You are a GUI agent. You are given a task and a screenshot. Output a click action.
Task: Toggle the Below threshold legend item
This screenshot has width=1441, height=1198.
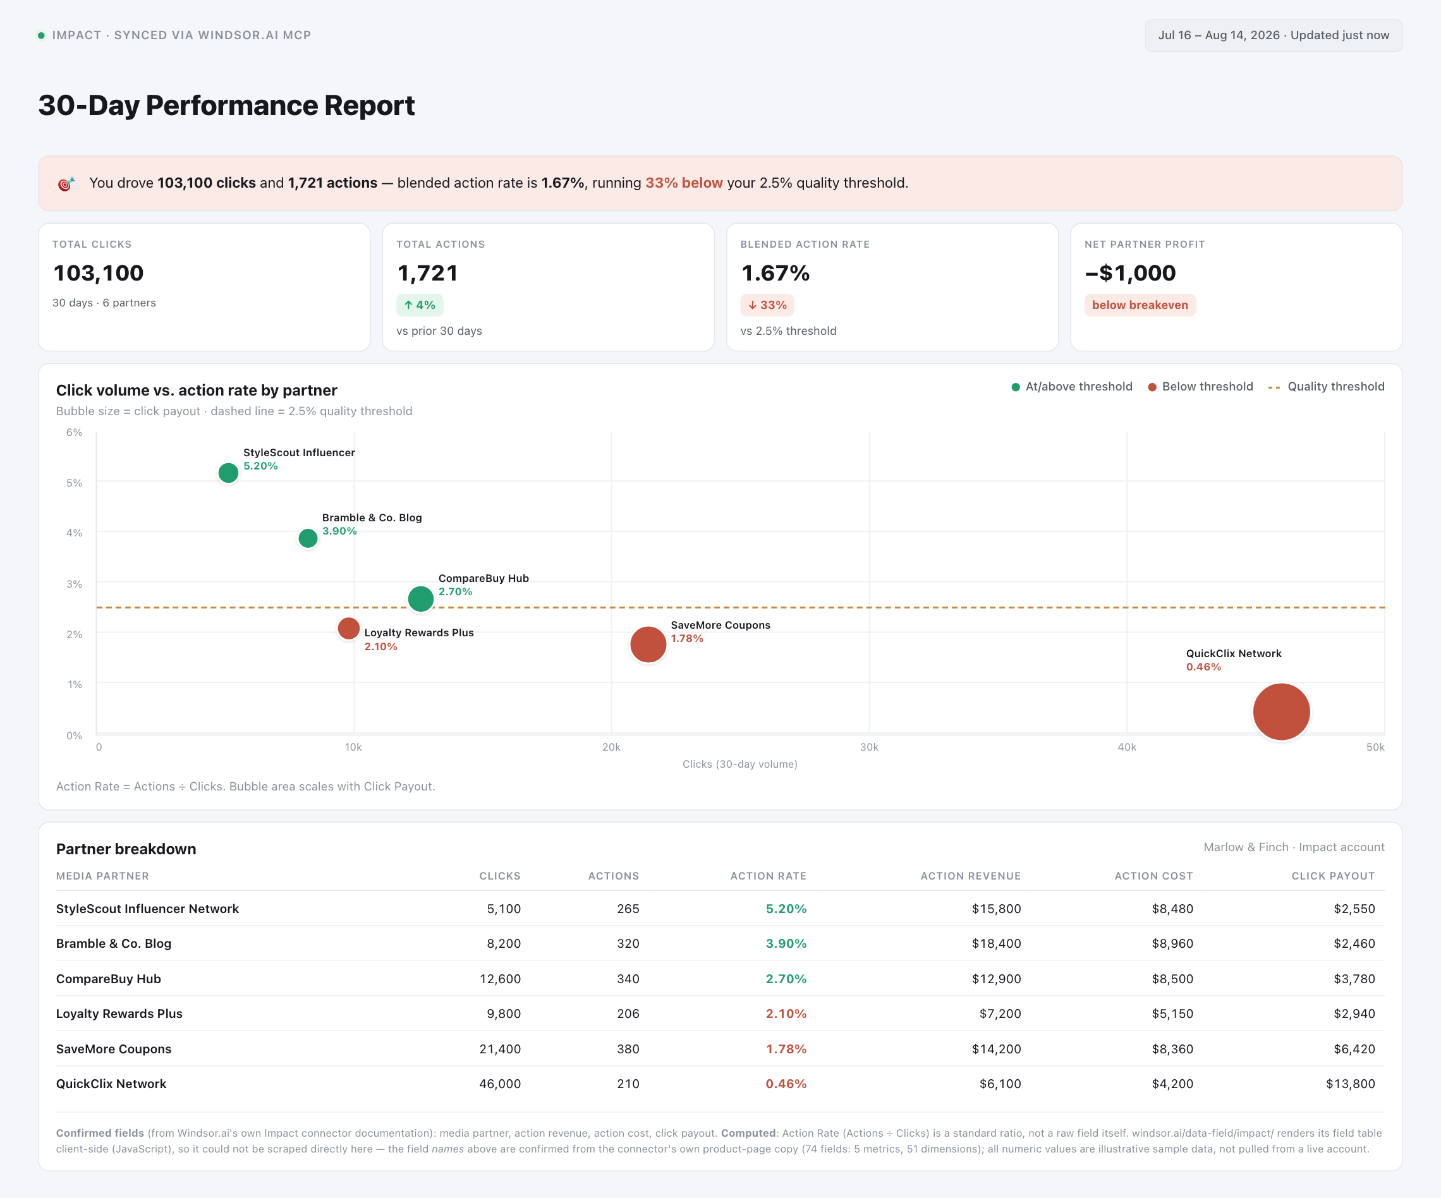click(1200, 386)
